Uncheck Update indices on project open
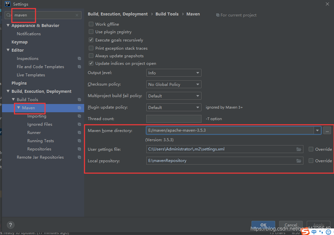The image size is (334, 235). (91, 63)
